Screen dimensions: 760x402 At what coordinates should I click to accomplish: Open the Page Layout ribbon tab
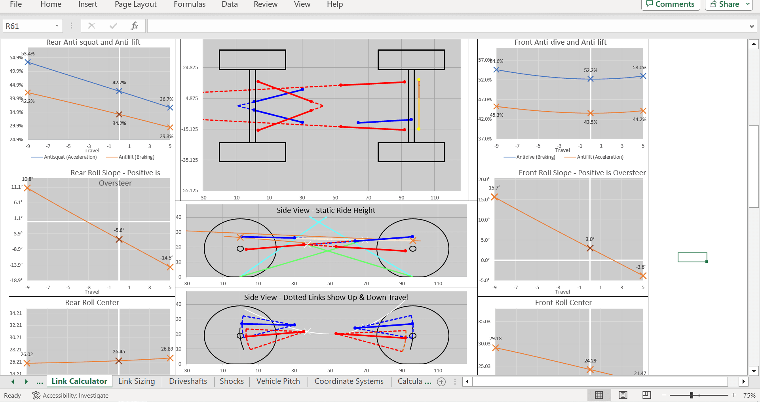click(x=135, y=4)
